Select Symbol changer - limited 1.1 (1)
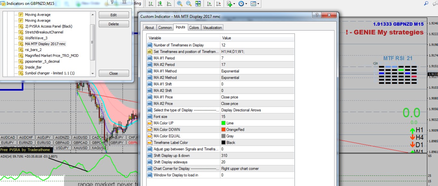The width and height of the screenshot is (438, 186). click(50, 73)
